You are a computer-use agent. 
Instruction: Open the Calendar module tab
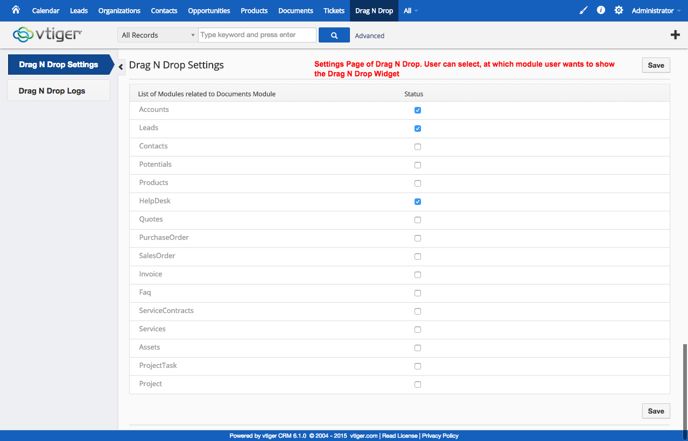[x=46, y=11]
